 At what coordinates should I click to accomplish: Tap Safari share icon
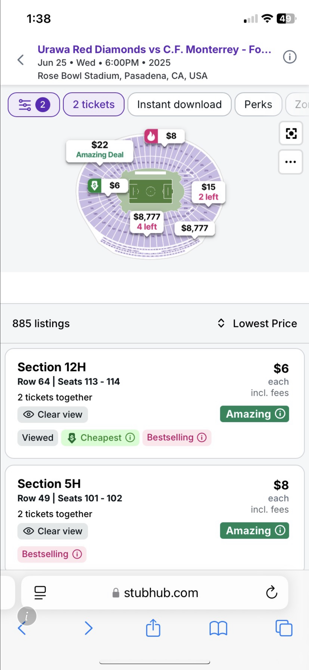point(153,628)
